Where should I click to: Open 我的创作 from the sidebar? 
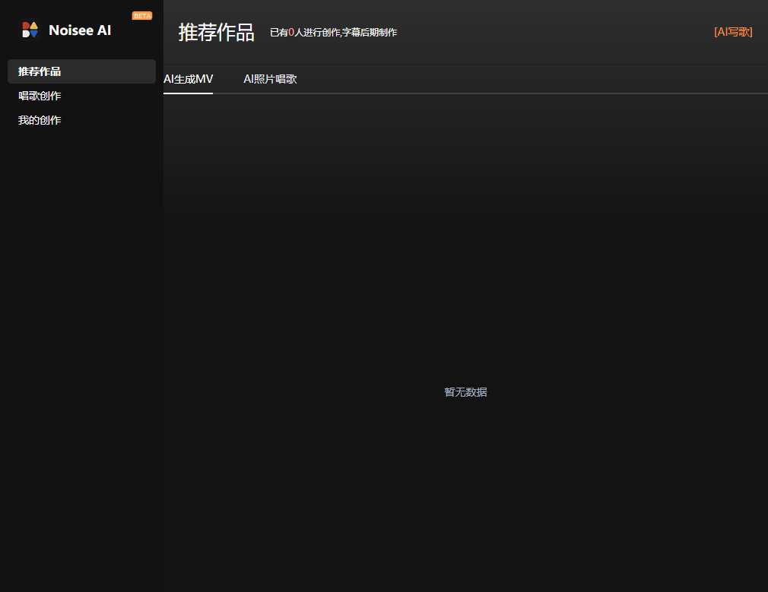click(x=40, y=120)
